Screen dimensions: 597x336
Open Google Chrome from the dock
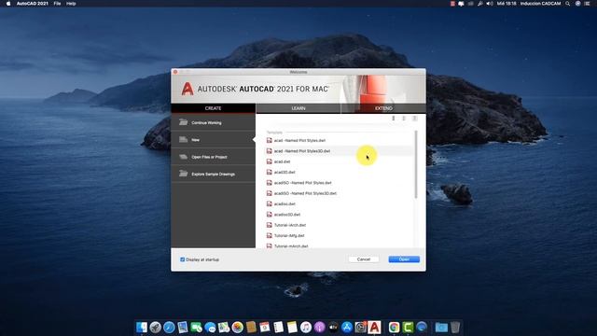(x=394, y=327)
